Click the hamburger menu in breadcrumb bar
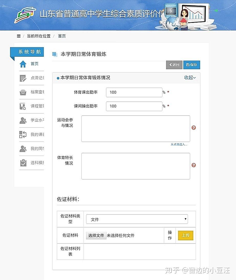 [18, 36]
